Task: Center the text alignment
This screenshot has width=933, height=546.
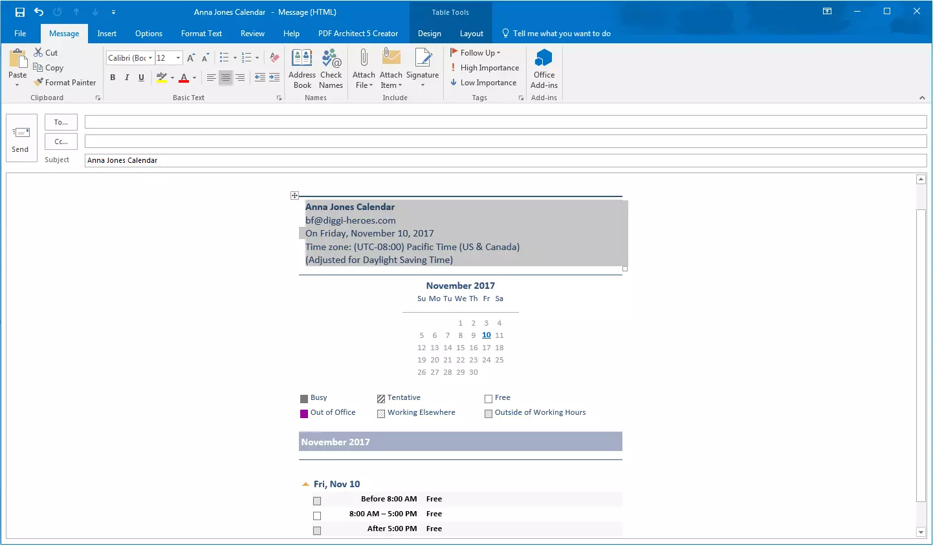Action: click(x=226, y=78)
